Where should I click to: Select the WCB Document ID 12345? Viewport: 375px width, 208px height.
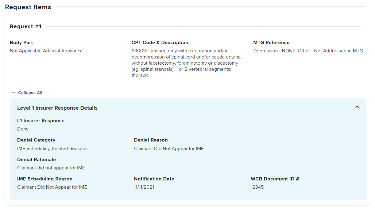pyautogui.click(x=257, y=187)
